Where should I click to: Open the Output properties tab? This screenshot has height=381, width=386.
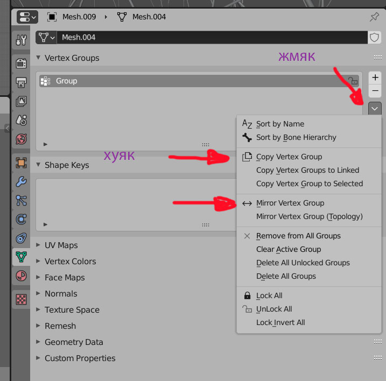pyautogui.click(x=21, y=82)
